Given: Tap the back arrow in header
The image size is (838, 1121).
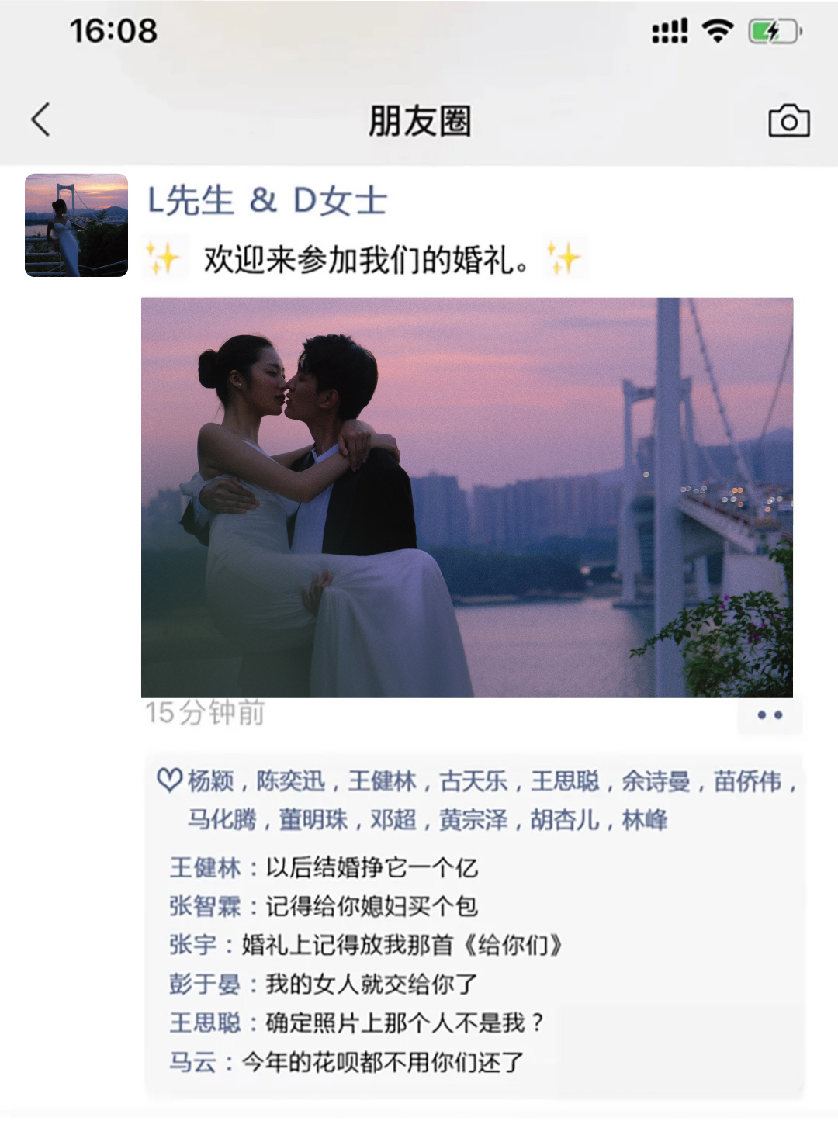Looking at the screenshot, I should coord(40,119).
